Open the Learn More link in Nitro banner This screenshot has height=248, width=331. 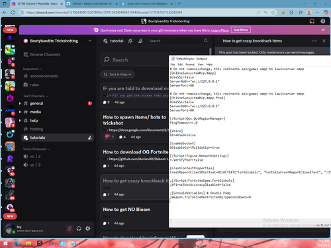click(x=220, y=30)
